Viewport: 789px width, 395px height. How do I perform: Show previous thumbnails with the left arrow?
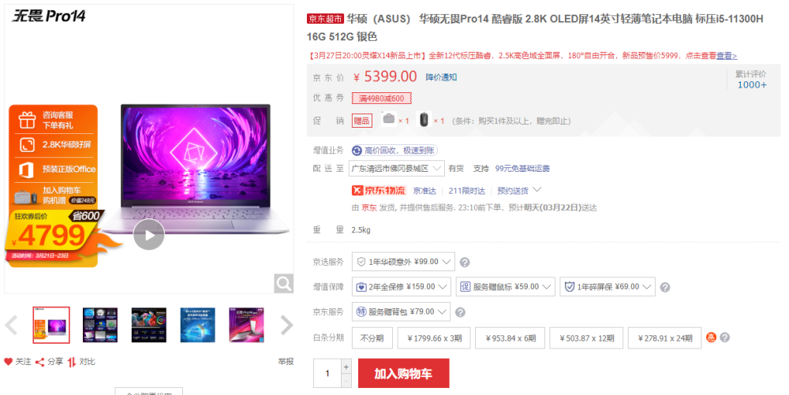click(11, 325)
